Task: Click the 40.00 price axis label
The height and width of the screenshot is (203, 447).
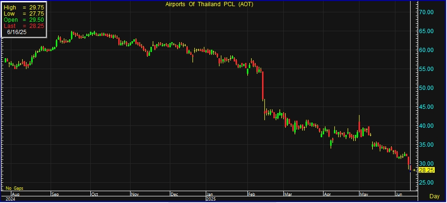Action: [x=427, y=125]
